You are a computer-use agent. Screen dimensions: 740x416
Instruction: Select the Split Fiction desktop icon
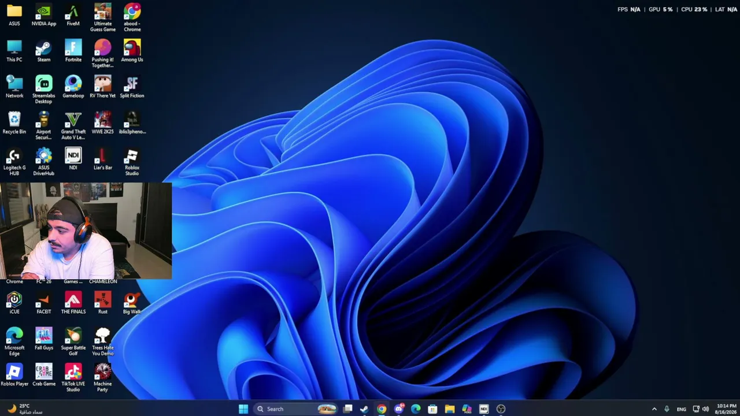pos(132,87)
